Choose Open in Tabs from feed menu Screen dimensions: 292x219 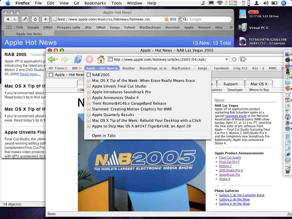148,135
